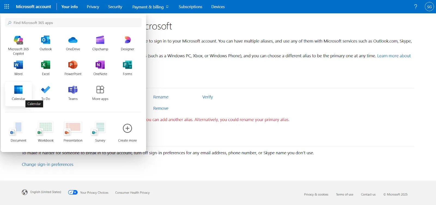Open the Help question mark icon
The height and width of the screenshot is (205, 436).
click(x=416, y=7)
